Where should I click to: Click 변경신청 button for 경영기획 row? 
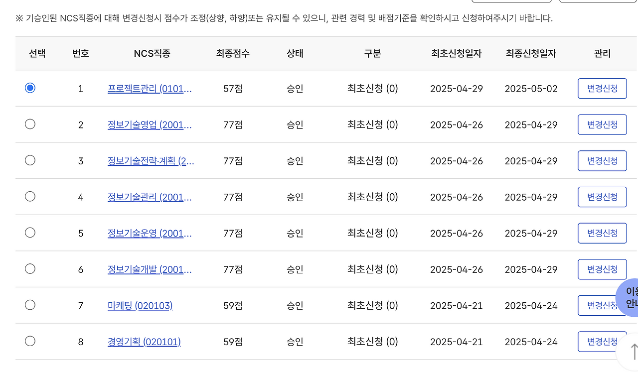602,341
